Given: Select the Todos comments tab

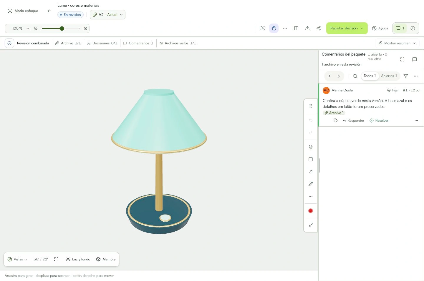Looking at the screenshot, I should click(x=370, y=76).
